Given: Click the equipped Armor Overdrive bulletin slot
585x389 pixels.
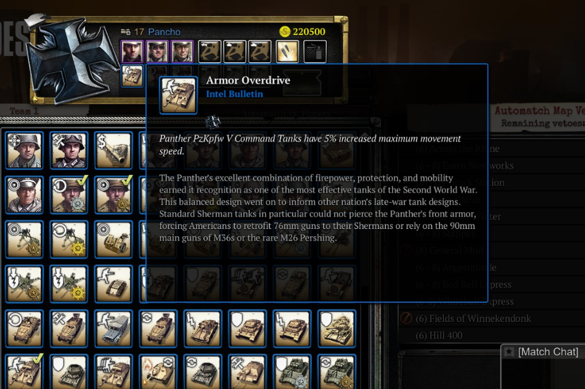Looking at the screenshot, I should click(x=132, y=76).
